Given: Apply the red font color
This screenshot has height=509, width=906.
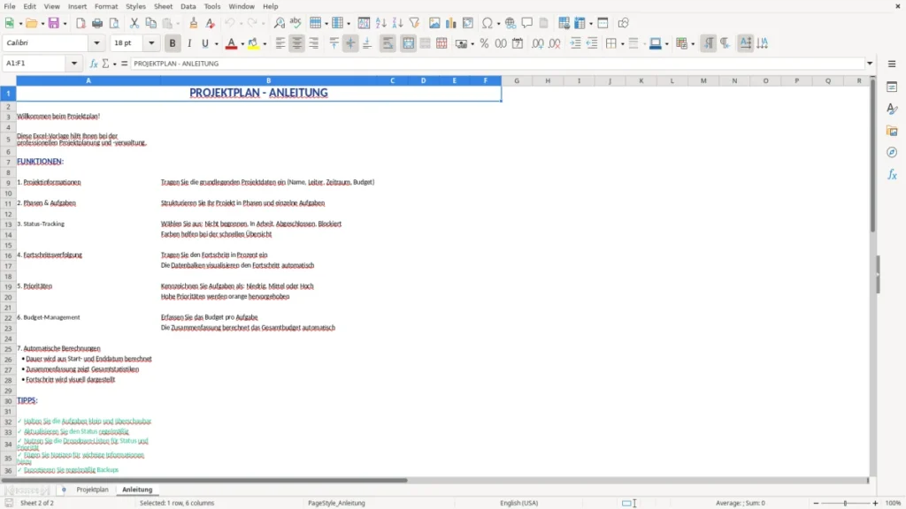Looking at the screenshot, I should (231, 43).
